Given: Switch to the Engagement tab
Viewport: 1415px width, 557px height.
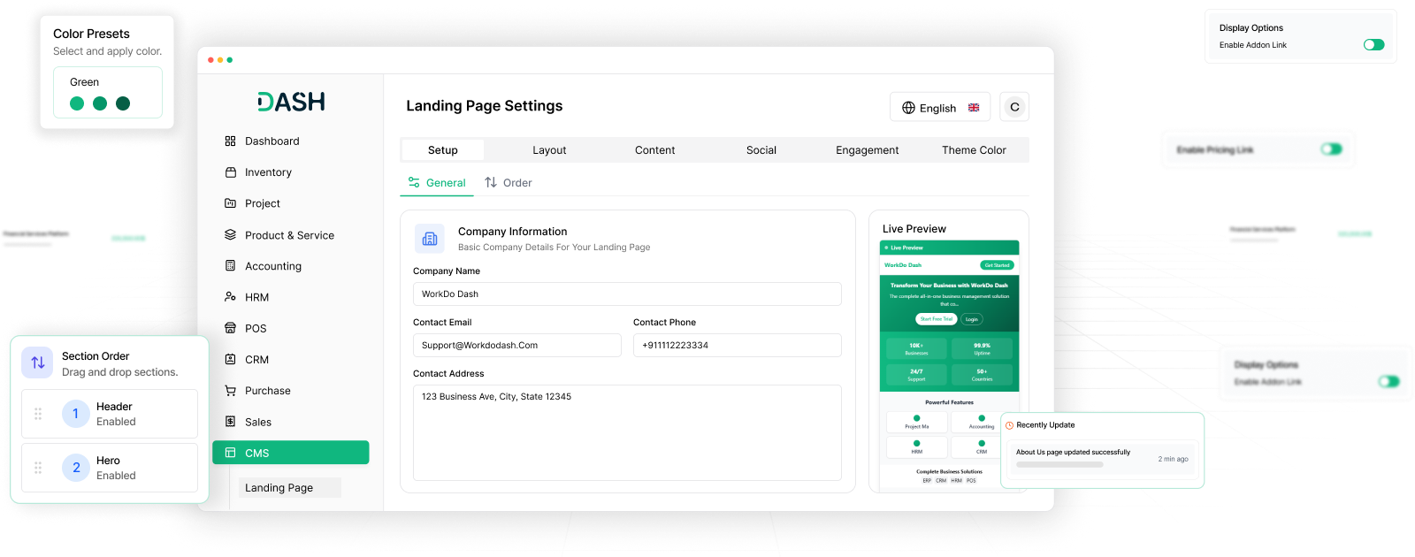Looking at the screenshot, I should [868, 150].
